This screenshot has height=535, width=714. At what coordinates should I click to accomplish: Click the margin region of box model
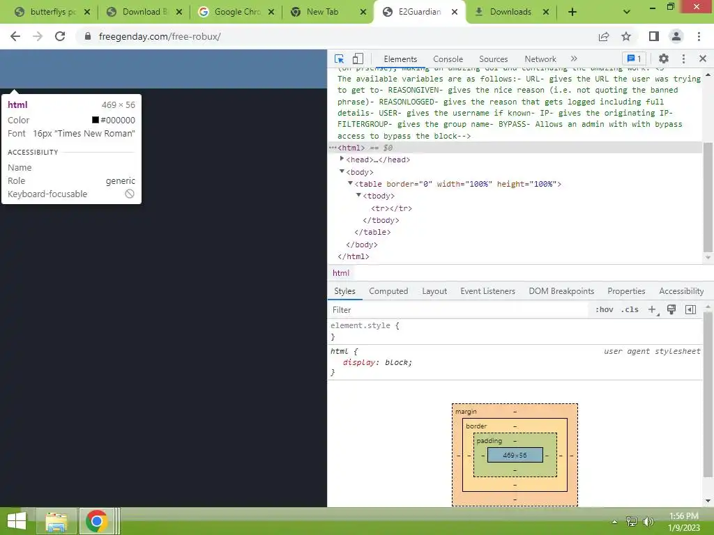pyautogui.click(x=515, y=411)
